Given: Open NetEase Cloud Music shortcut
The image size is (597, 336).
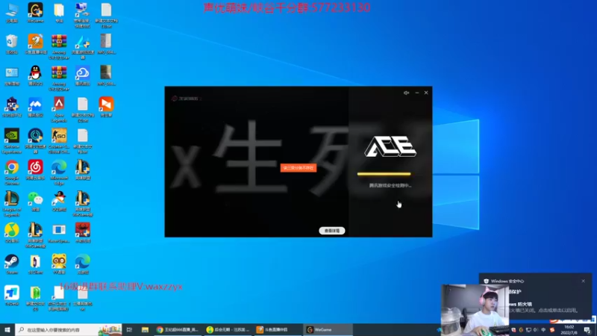Looking at the screenshot, I should pos(35,169).
